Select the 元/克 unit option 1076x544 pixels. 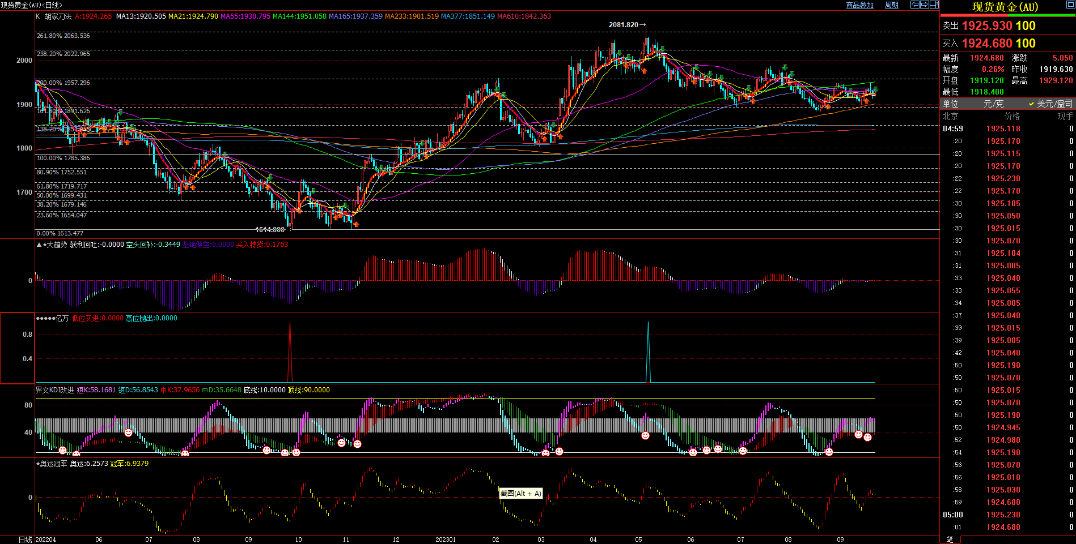pos(993,104)
